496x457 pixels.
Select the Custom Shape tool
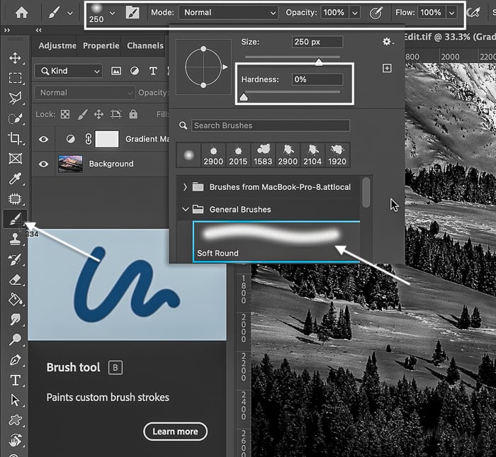tap(15, 420)
